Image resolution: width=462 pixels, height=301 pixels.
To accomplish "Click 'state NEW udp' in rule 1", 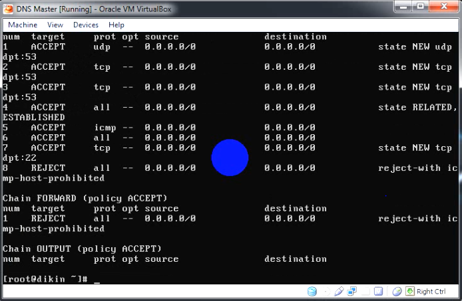I will pos(415,47).
